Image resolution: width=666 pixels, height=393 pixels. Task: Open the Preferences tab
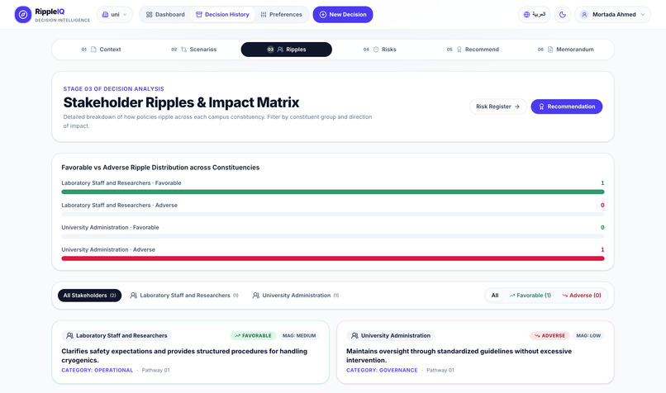[x=281, y=14]
